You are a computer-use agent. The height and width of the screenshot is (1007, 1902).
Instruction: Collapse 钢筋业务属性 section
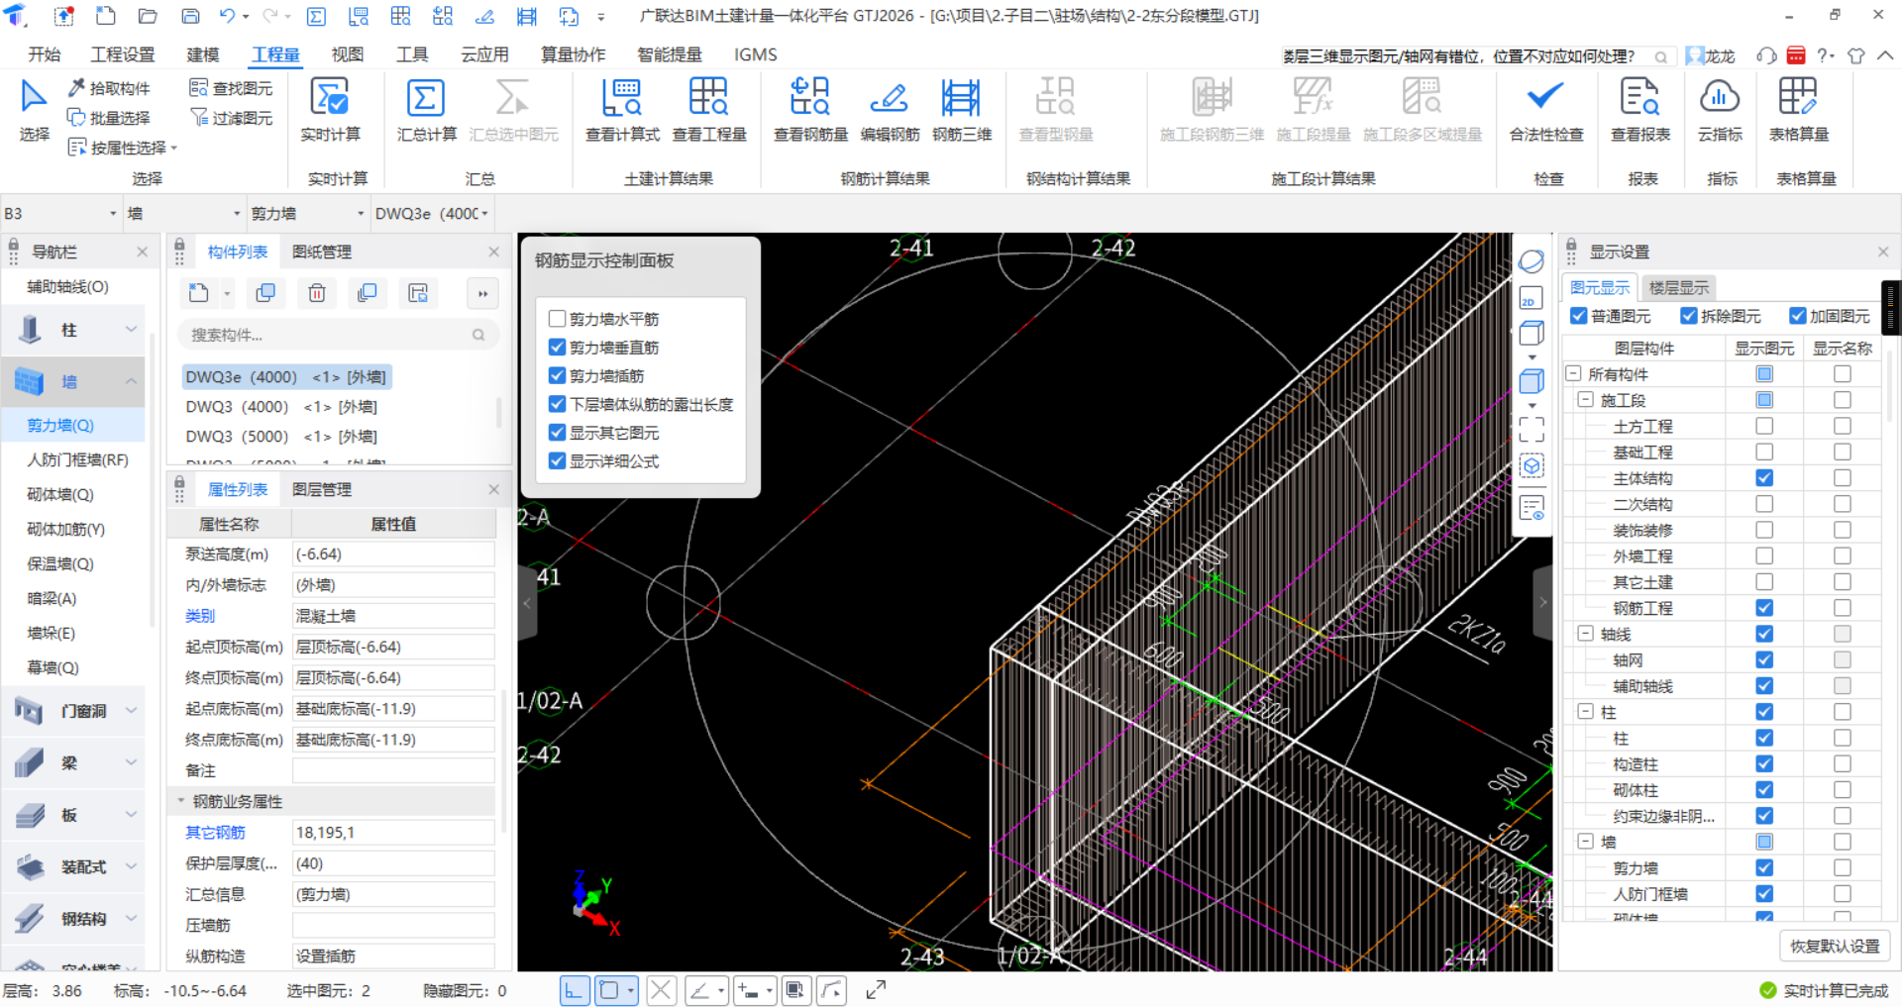[x=181, y=801]
